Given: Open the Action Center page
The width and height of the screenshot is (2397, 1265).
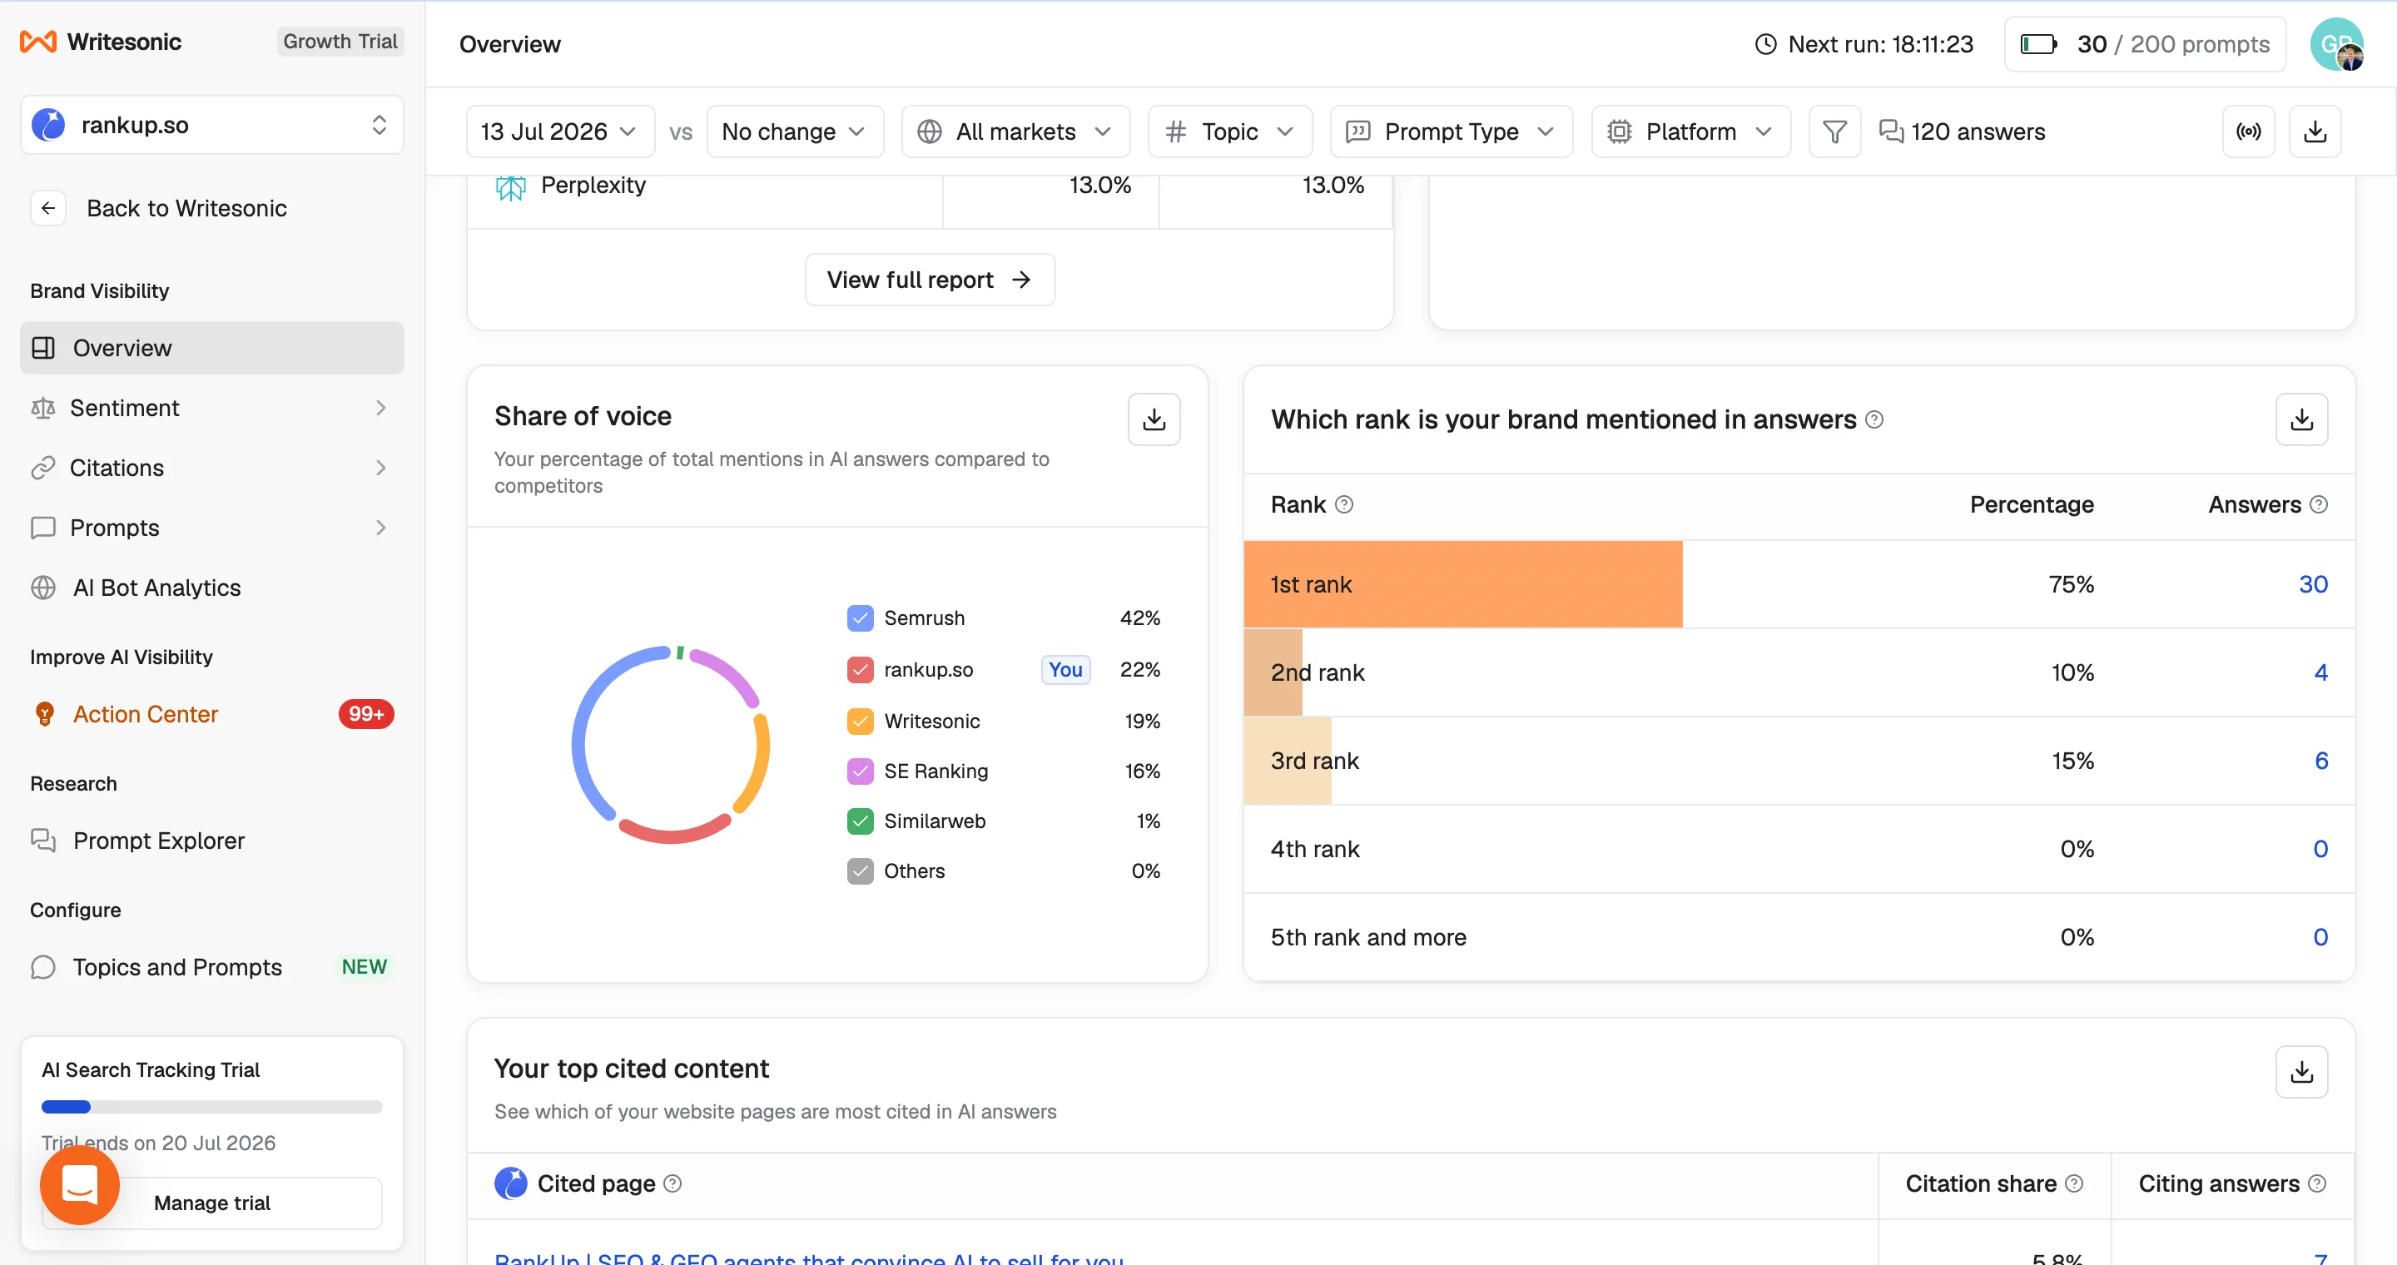Looking at the screenshot, I should (212, 713).
